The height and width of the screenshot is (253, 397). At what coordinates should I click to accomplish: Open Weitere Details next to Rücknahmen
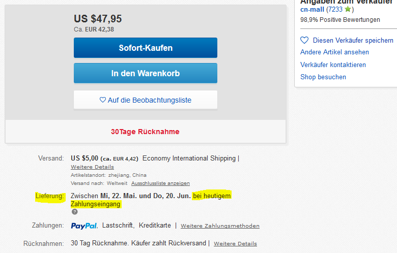(235, 243)
